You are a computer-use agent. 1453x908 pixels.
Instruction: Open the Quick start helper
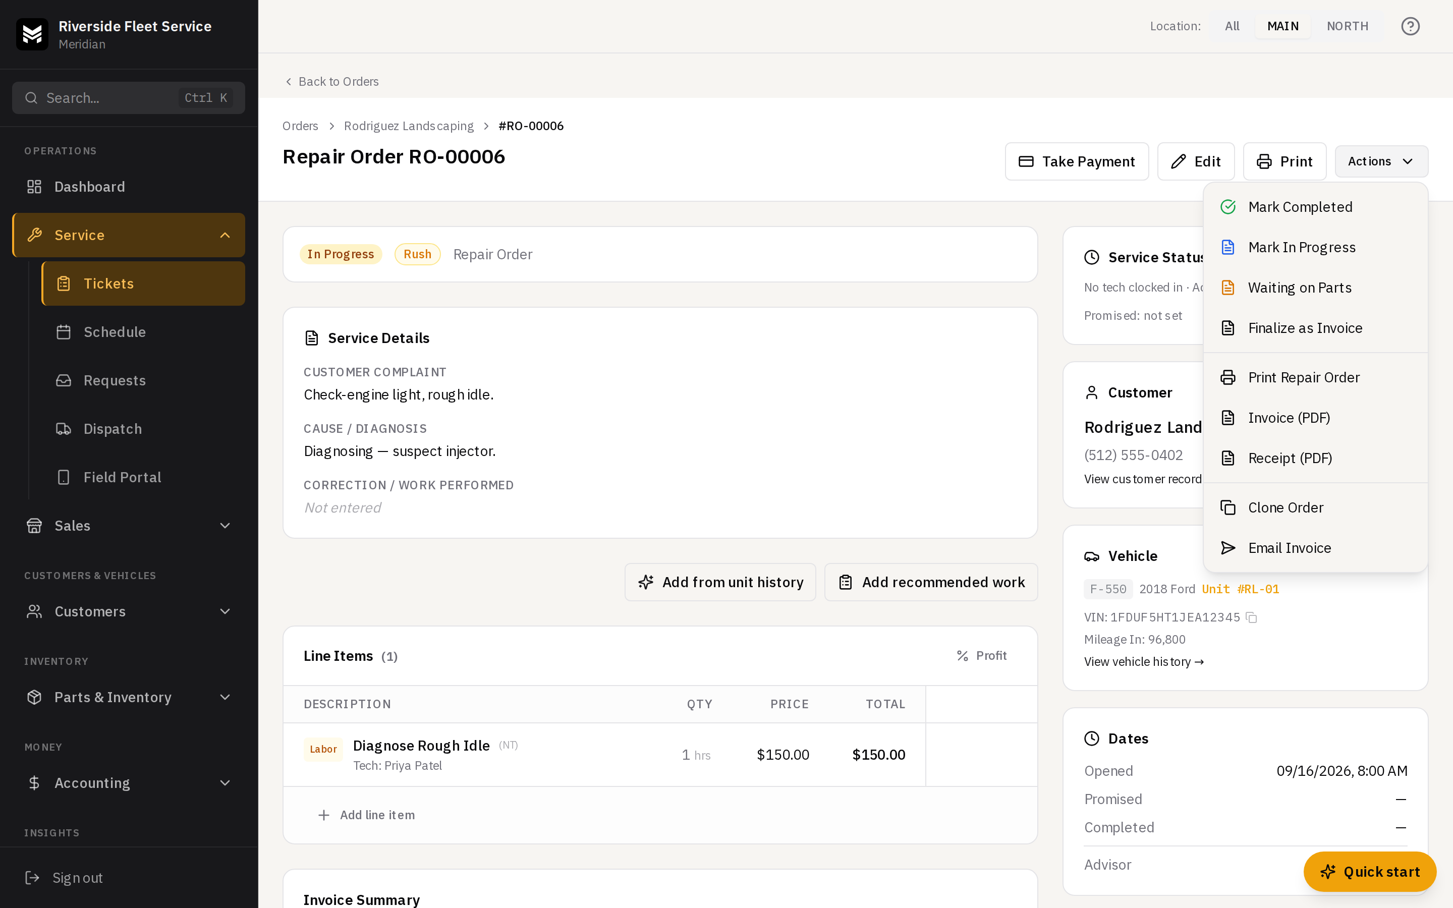(1370, 871)
